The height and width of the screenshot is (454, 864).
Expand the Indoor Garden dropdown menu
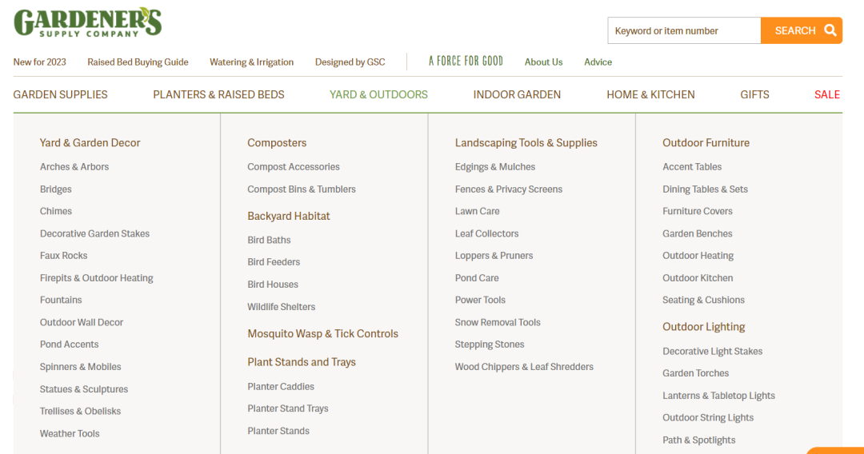point(517,94)
